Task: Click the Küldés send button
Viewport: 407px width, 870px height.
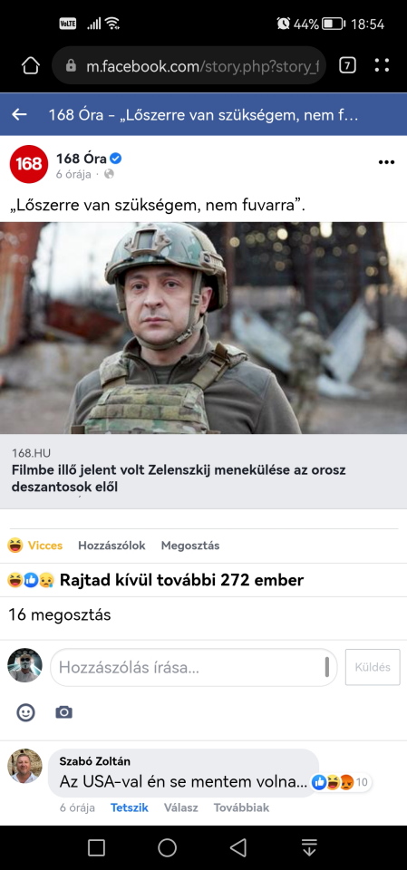Action: pyautogui.click(x=373, y=668)
